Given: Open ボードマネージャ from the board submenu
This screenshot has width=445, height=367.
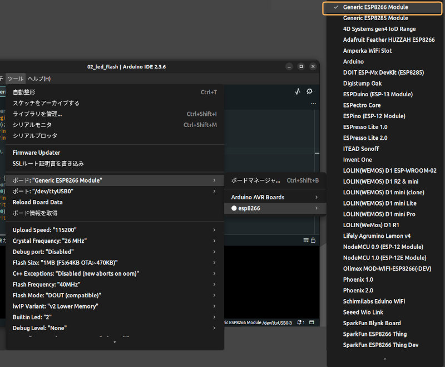Looking at the screenshot, I should tap(256, 180).
